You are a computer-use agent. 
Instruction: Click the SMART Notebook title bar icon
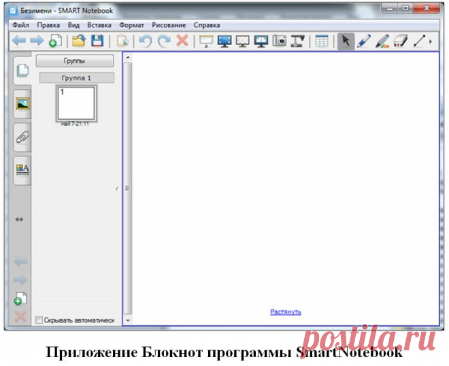click(x=13, y=11)
